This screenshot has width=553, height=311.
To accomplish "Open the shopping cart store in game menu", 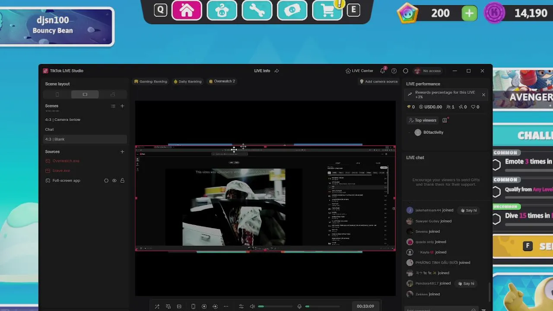I will tap(327, 10).
